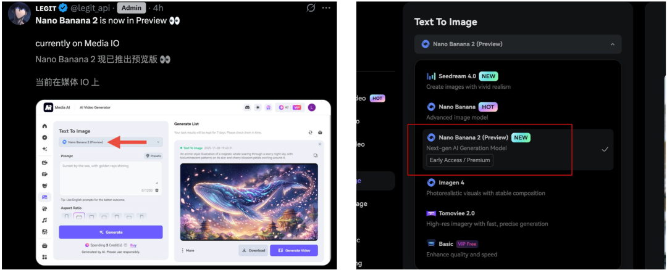Image resolution: width=667 pixels, height=270 pixels.
Task: Click the refresh icon in Generate List
Action: coord(310,132)
